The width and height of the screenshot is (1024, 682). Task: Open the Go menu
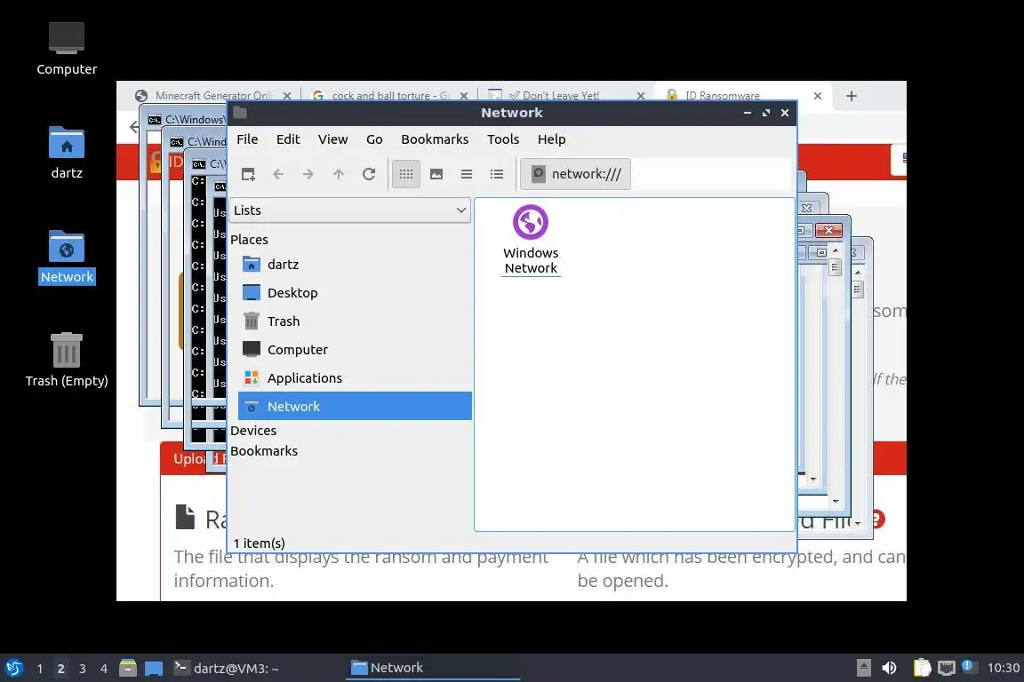[374, 139]
